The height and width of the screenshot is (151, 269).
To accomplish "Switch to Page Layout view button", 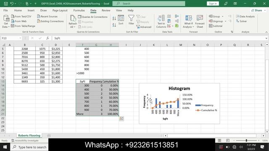I will (x=228, y=141).
